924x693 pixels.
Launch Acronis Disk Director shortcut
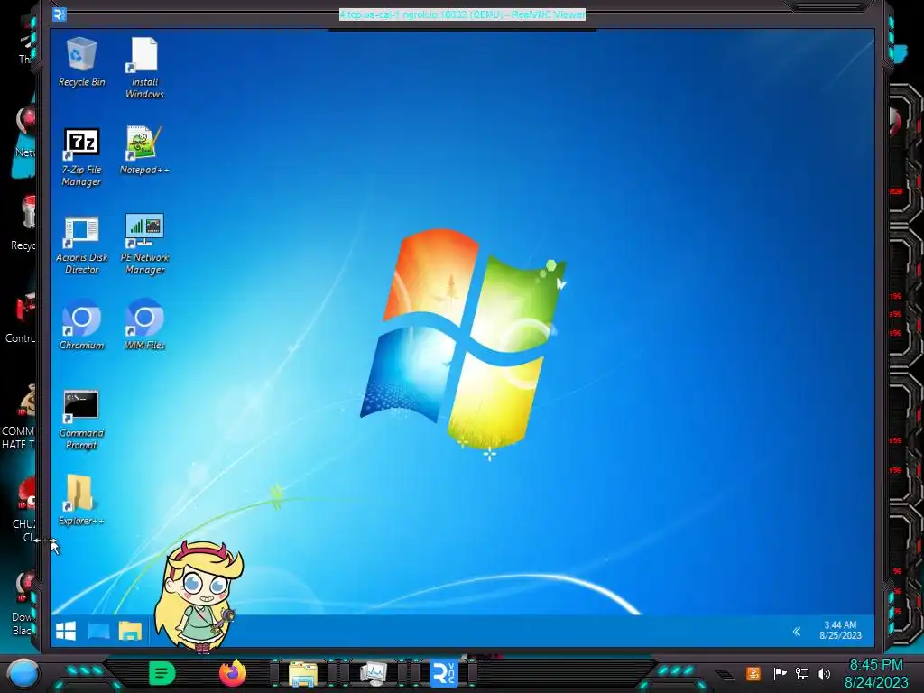tap(81, 244)
